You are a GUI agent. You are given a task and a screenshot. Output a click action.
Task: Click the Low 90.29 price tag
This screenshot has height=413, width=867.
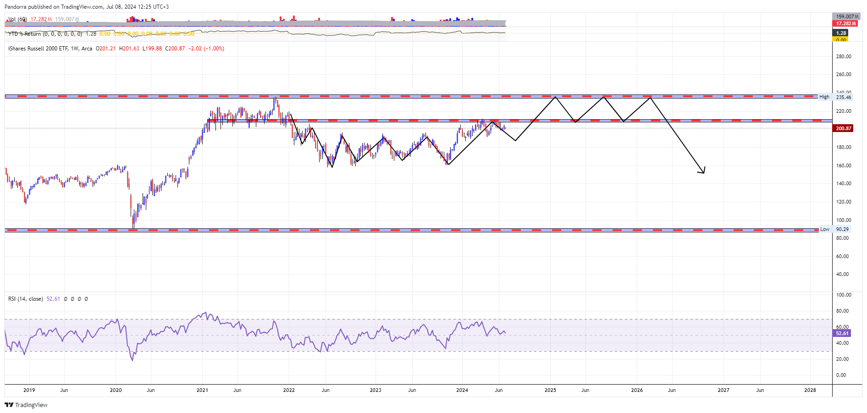pyautogui.click(x=835, y=229)
